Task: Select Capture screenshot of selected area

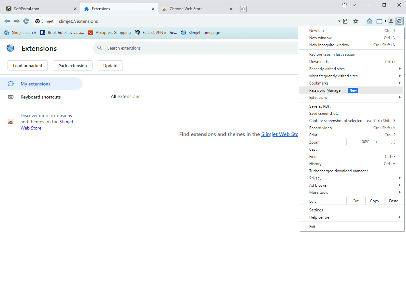Action: [351, 121]
